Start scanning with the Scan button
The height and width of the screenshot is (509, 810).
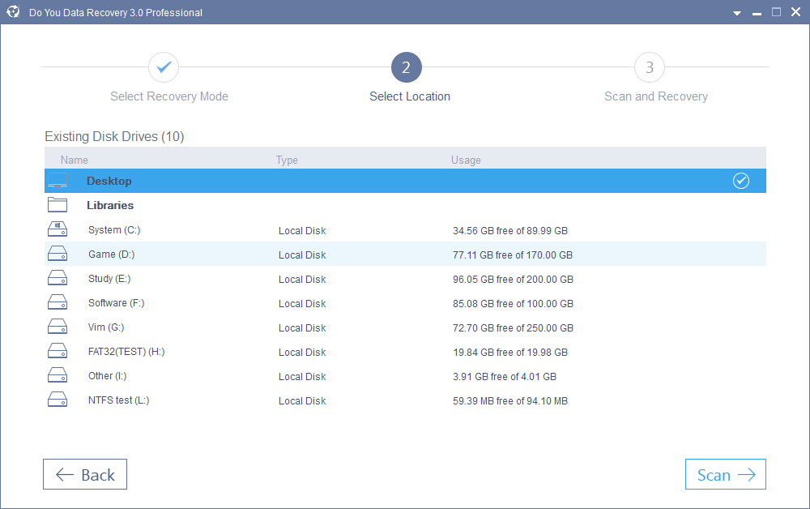point(725,474)
